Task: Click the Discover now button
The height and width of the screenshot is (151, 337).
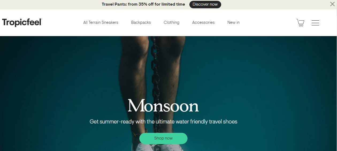Action: (205, 4)
